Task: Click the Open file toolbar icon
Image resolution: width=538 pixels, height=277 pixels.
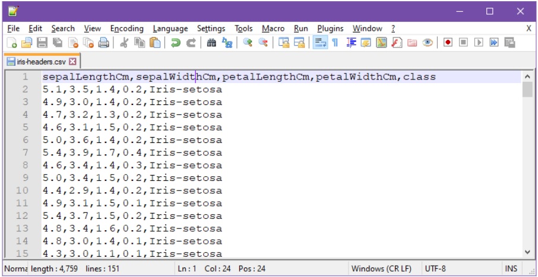Action: tap(27, 43)
